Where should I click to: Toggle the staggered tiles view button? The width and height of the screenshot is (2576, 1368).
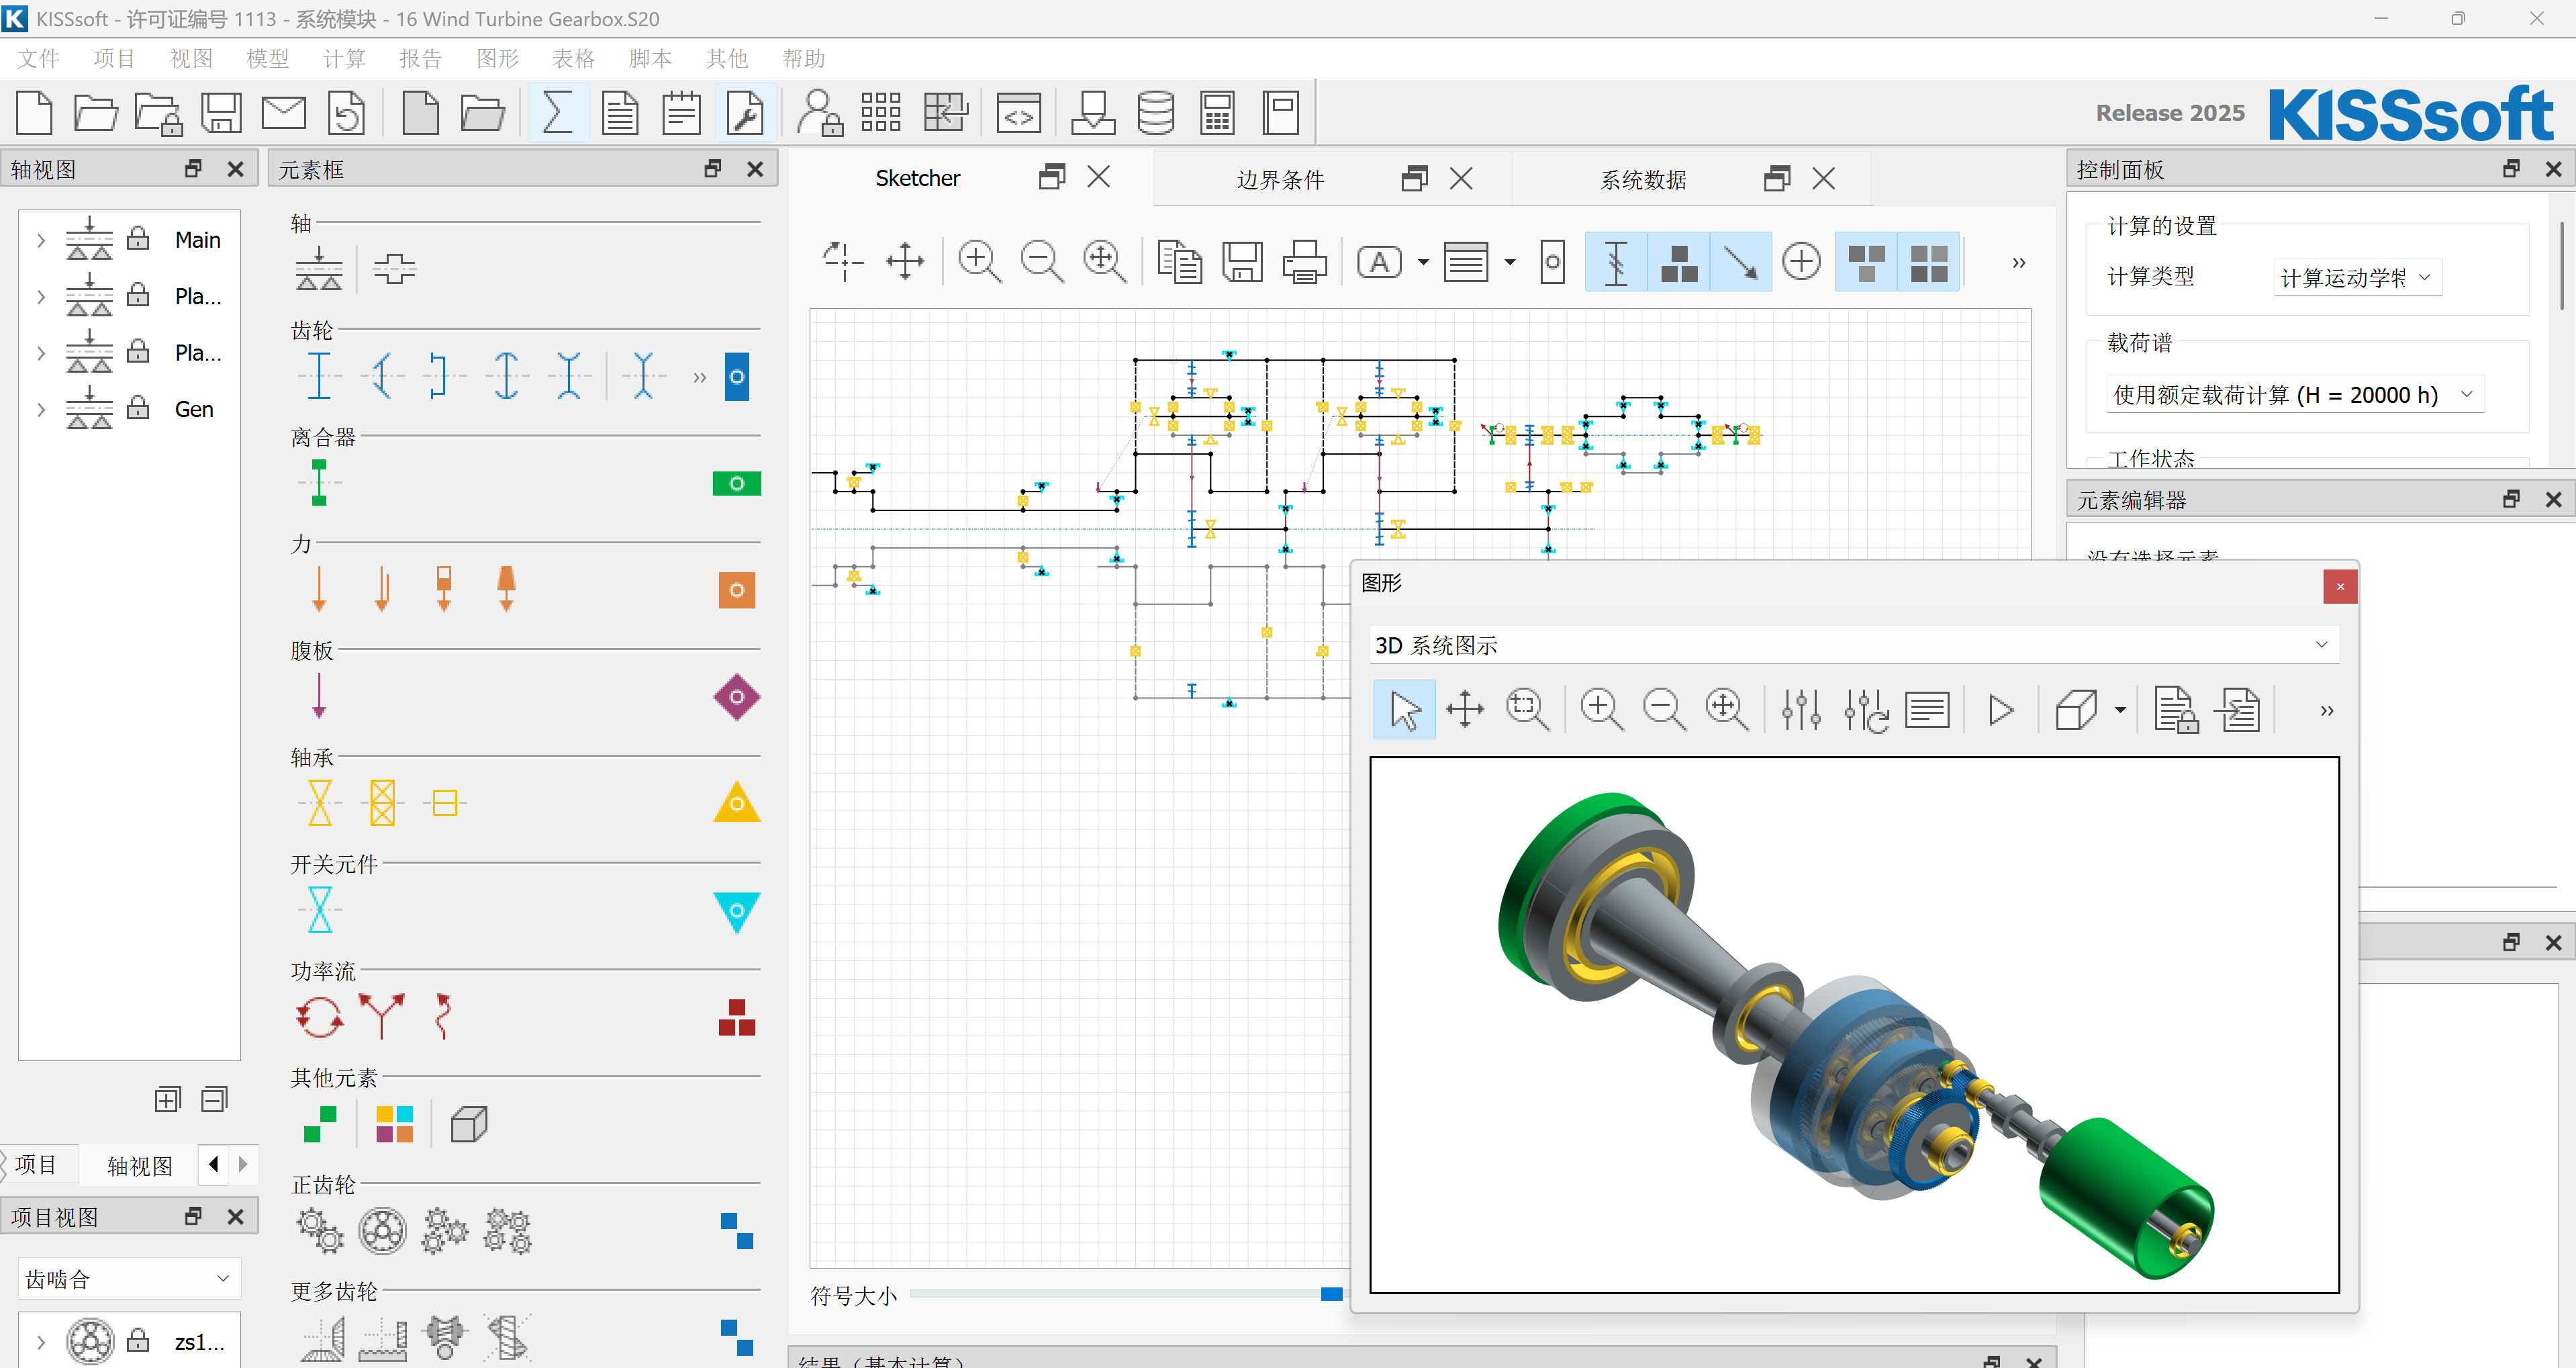tap(1866, 262)
